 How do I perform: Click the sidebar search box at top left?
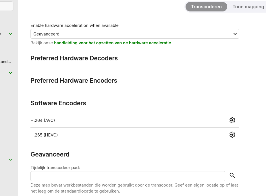coord(6,6)
